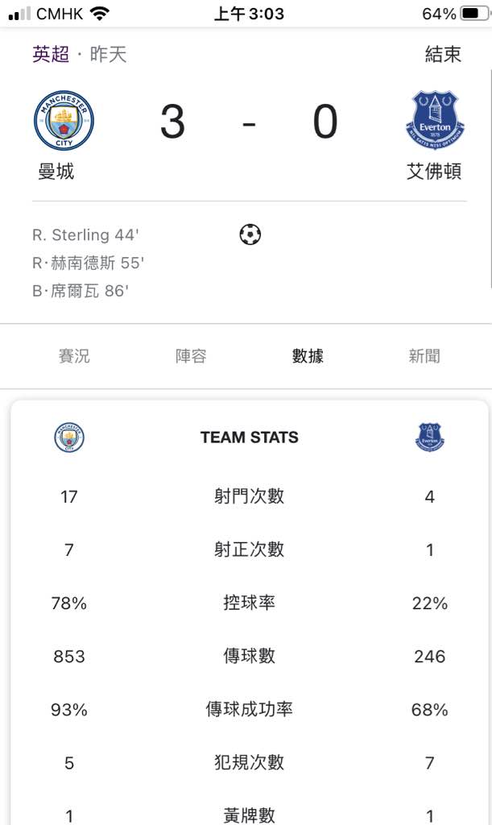
Task: Tap small Everton logo in Team Stats
Action: [x=429, y=437]
